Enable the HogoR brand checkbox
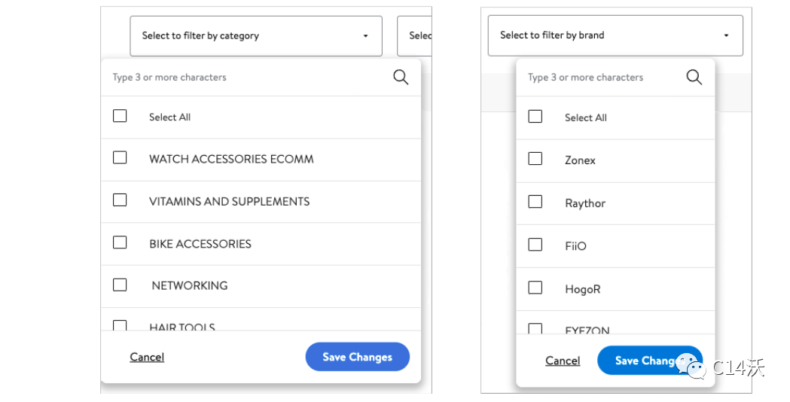Screen dimensions: 790x402 [x=535, y=288]
